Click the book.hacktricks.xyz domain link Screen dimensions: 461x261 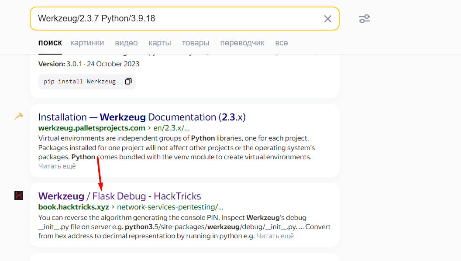(x=73, y=207)
